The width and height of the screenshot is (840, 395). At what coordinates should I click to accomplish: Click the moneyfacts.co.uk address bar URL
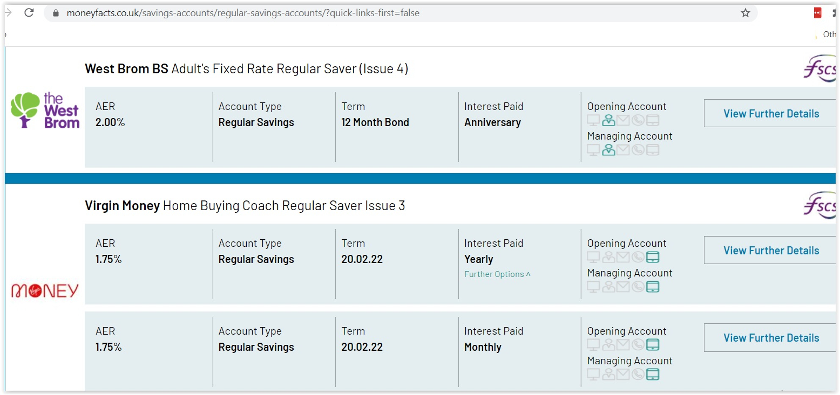click(x=243, y=13)
